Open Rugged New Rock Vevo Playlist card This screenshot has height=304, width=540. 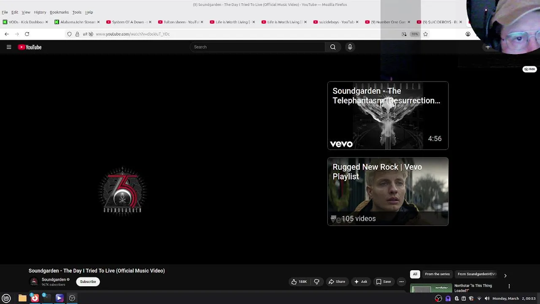388,192
